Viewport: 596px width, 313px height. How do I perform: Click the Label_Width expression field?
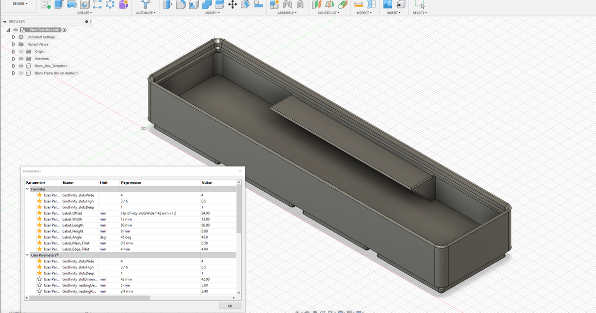[159, 219]
